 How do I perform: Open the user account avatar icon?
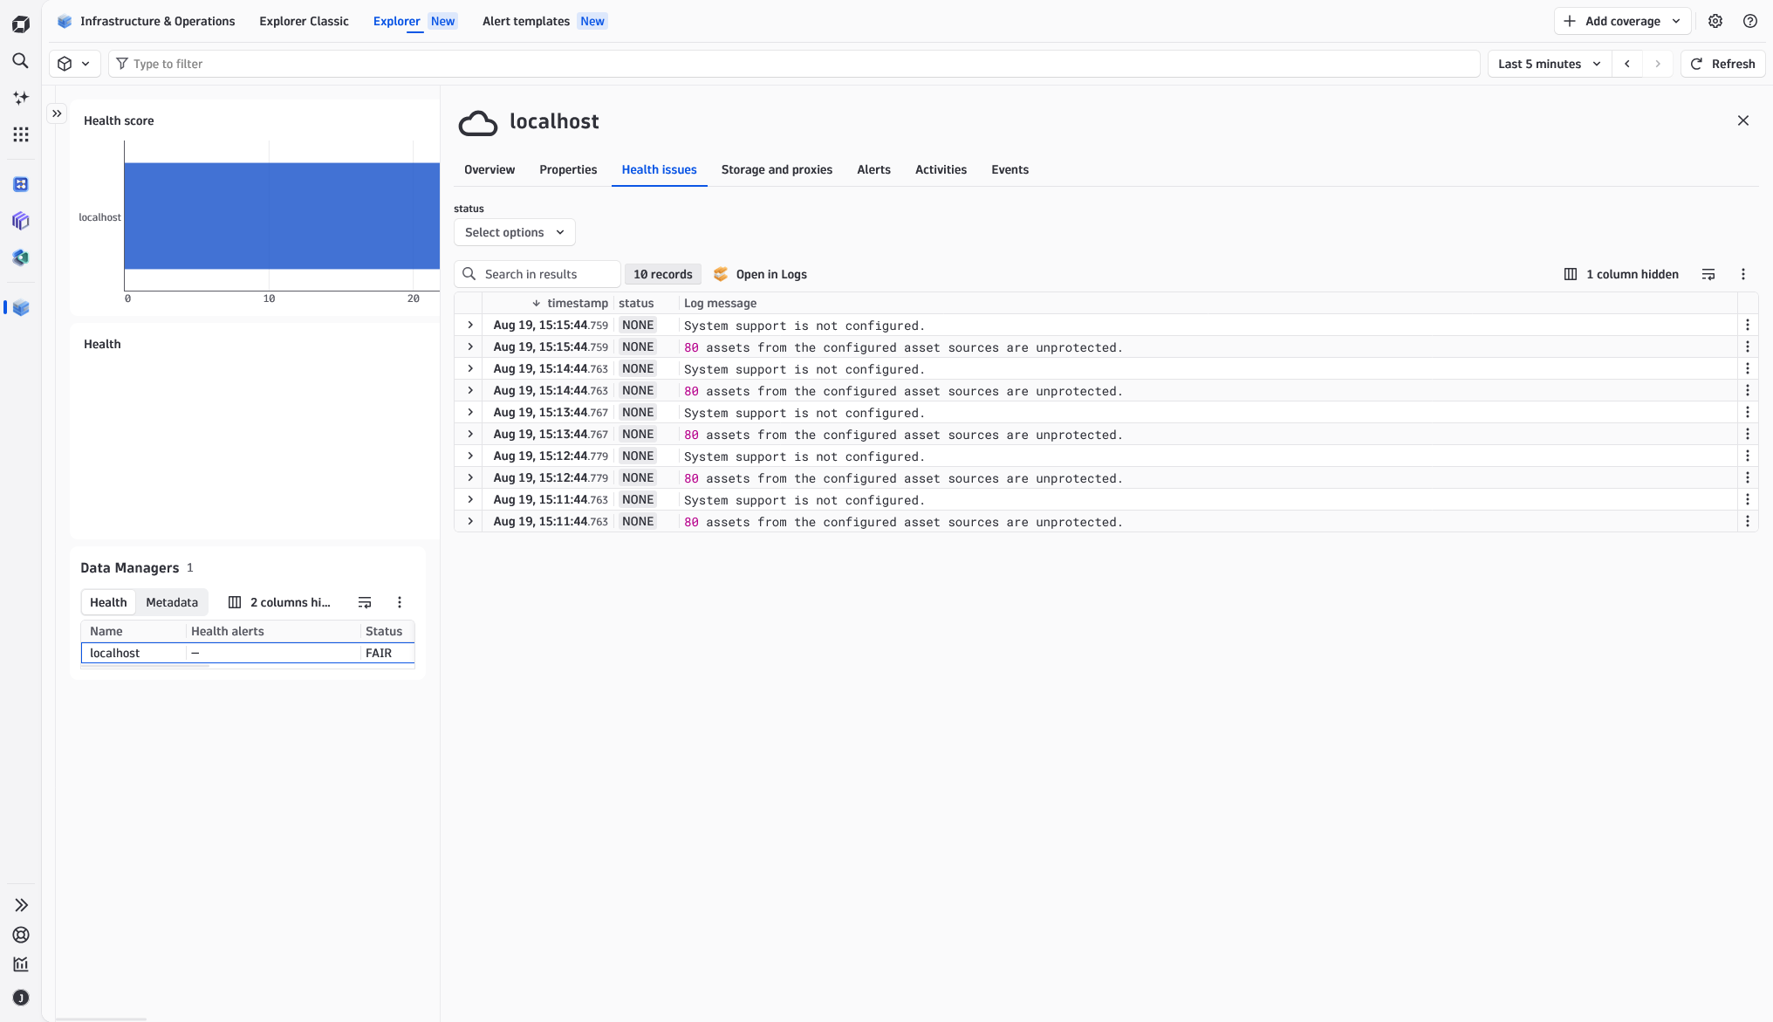tap(21, 998)
